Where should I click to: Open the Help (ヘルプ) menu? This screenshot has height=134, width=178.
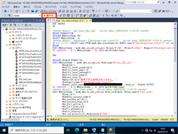coord(88,7)
